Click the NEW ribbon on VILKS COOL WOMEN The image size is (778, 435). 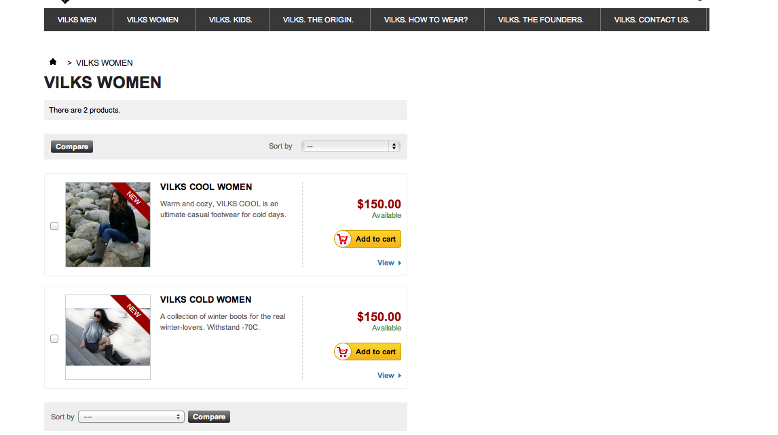pos(133,197)
